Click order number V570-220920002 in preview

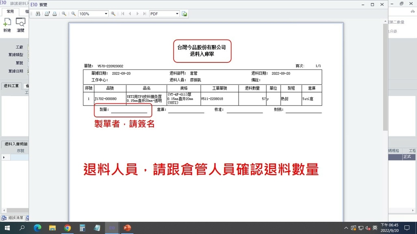pos(110,66)
